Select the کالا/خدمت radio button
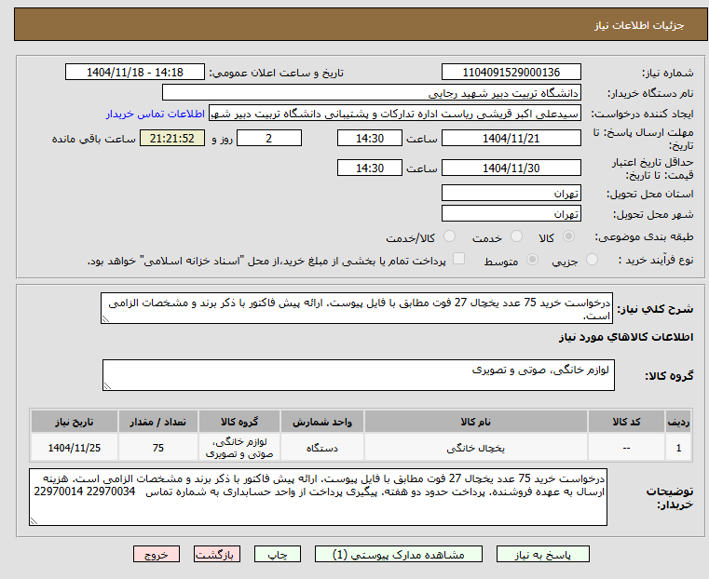The width and height of the screenshot is (709, 579). click(449, 236)
